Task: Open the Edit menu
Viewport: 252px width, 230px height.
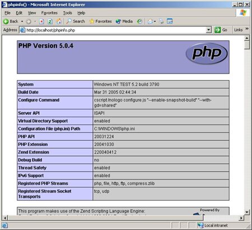Action: pos(19,13)
